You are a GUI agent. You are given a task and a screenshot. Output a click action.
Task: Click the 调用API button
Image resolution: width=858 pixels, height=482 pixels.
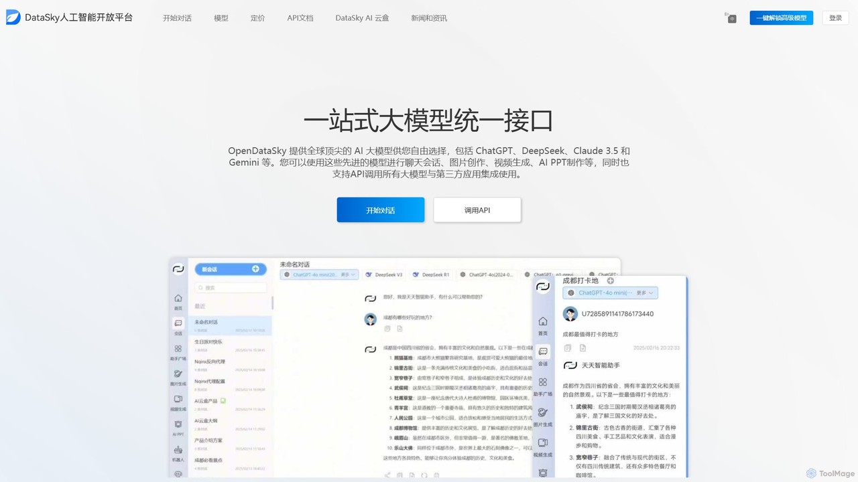tap(477, 210)
